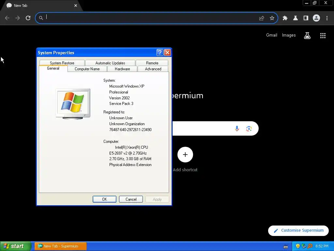This screenshot has width=334, height=251.
Task: Open the three-dot browser menu
Action: point(327,18)
